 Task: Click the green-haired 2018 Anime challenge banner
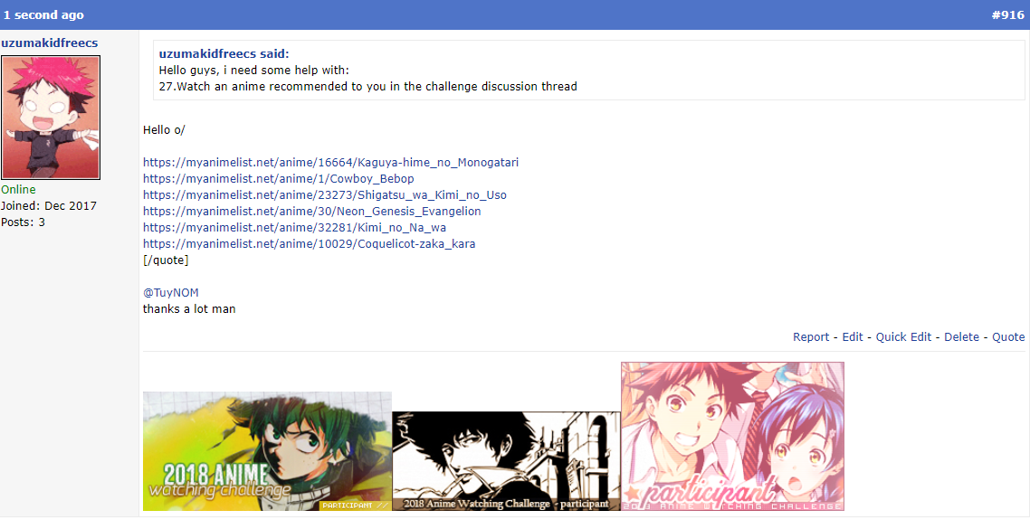point(267,451)
